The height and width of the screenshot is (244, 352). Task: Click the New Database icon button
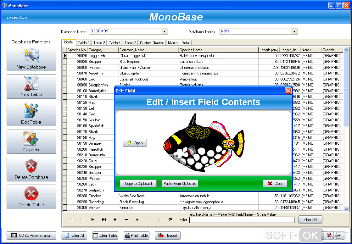31,59
